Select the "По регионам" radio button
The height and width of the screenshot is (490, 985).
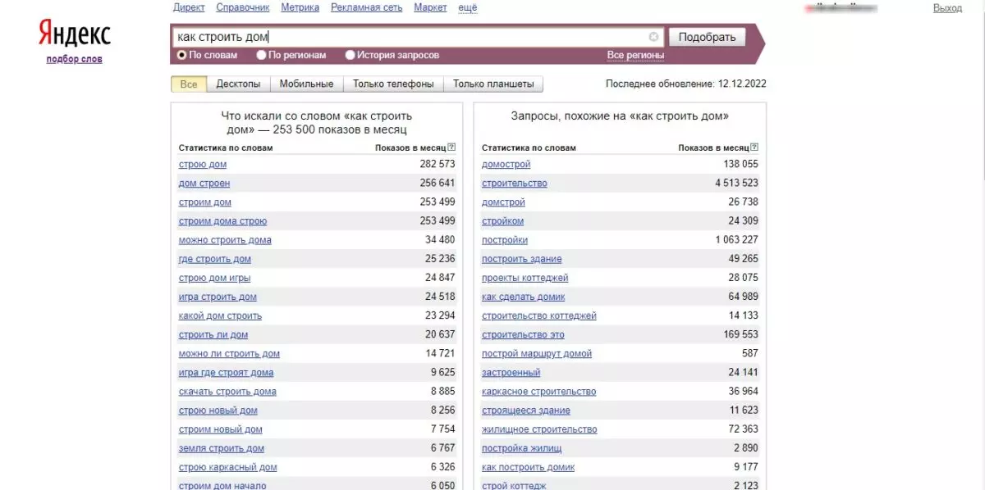point(261,56)
